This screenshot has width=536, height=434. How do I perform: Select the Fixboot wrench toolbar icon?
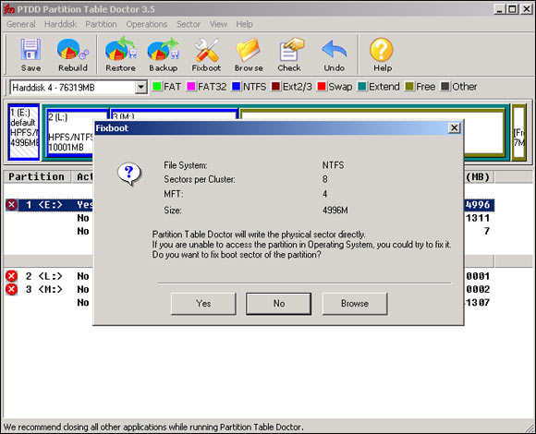(206, 50)
